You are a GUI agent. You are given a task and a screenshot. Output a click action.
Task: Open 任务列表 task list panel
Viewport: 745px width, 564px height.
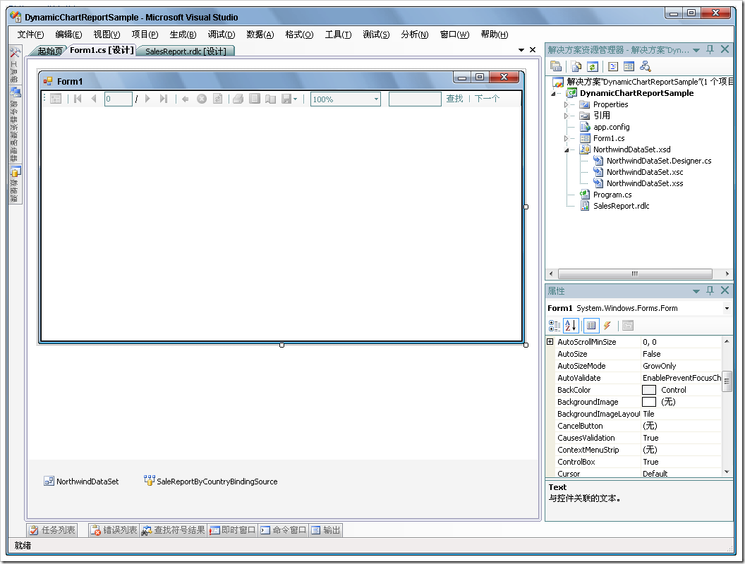tap(52, 530)
